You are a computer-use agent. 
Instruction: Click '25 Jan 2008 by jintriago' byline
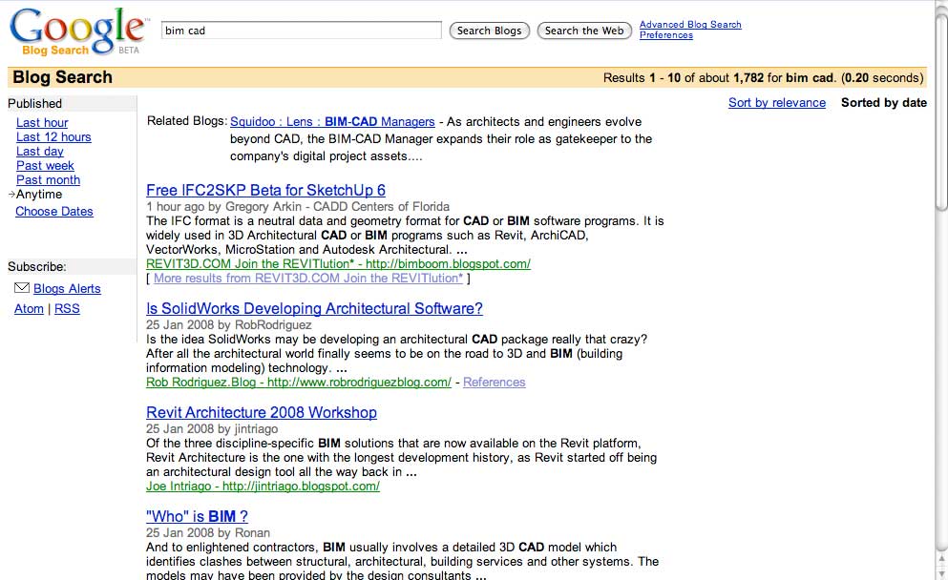212,429
